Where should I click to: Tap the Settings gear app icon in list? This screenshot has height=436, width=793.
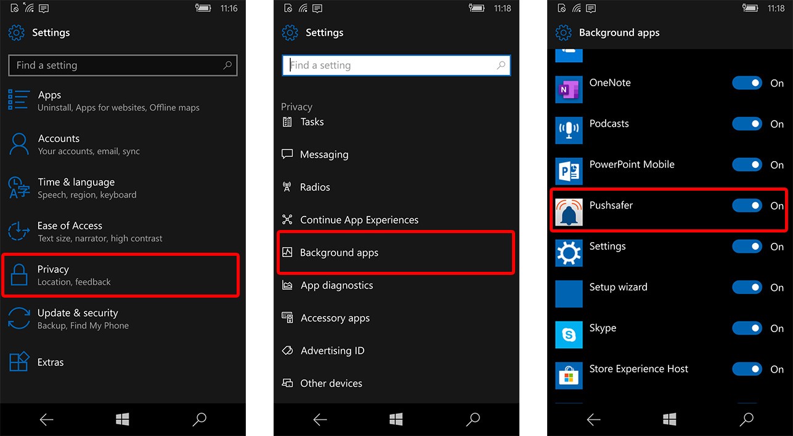[569, 253]
